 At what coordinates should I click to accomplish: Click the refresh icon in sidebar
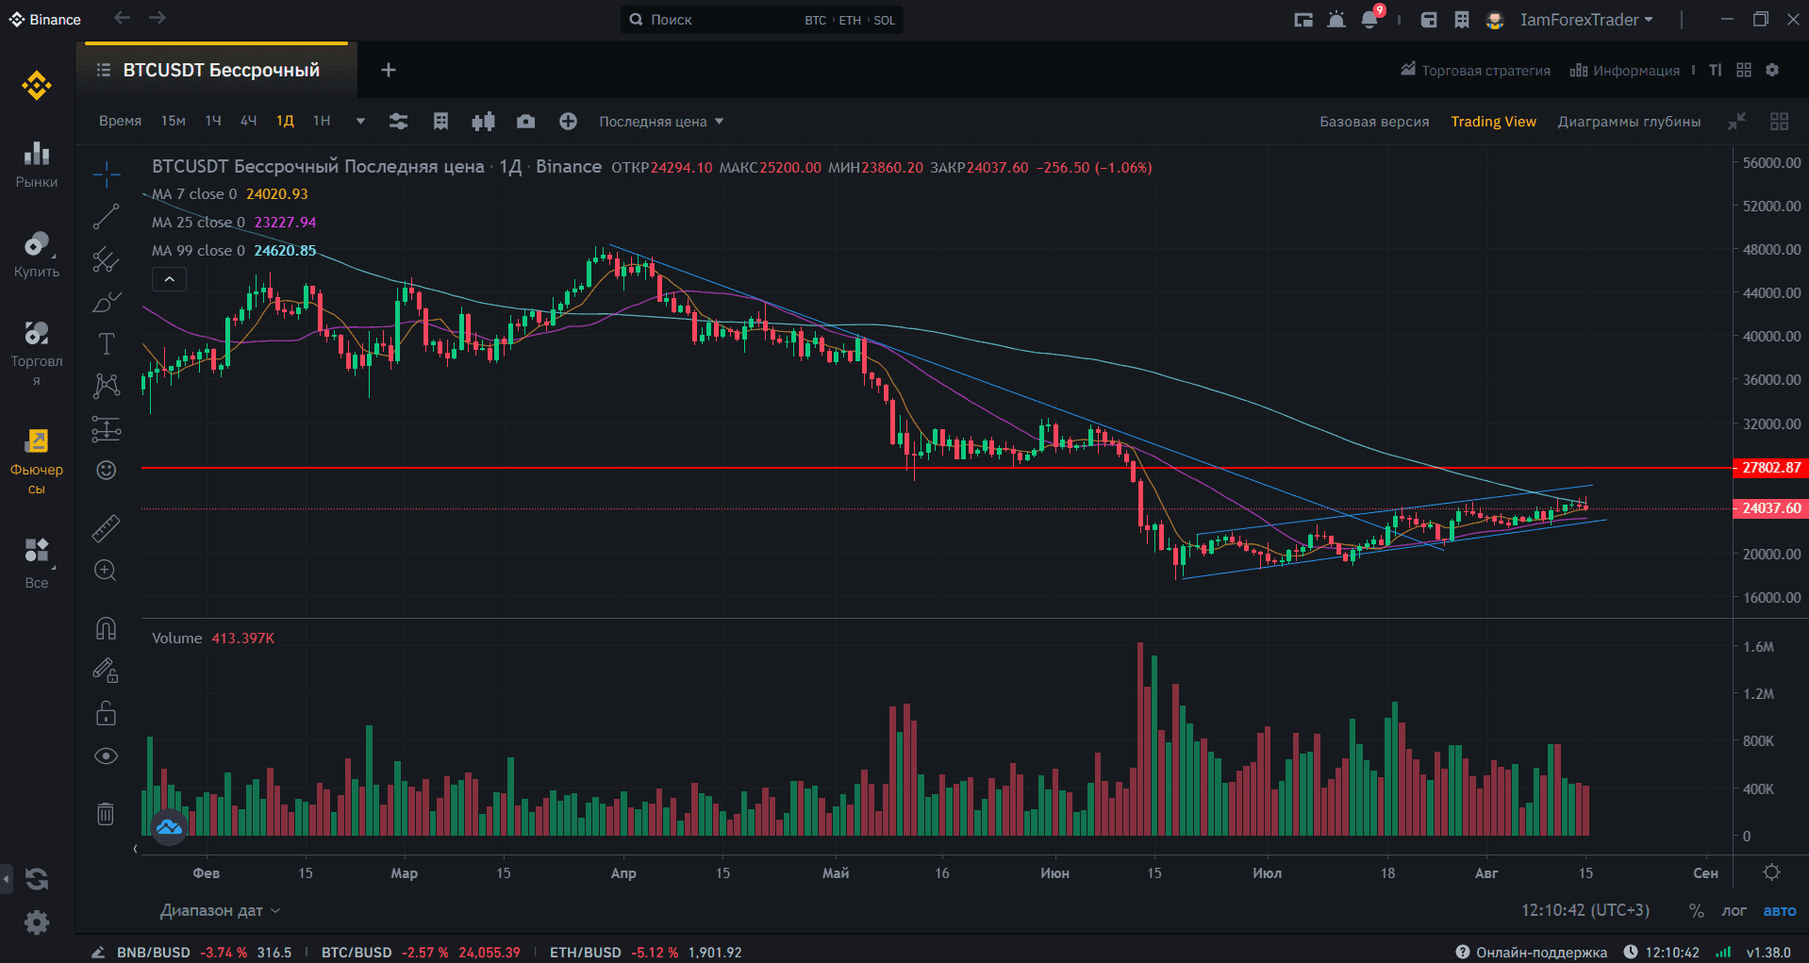click(x=37, y=879)
